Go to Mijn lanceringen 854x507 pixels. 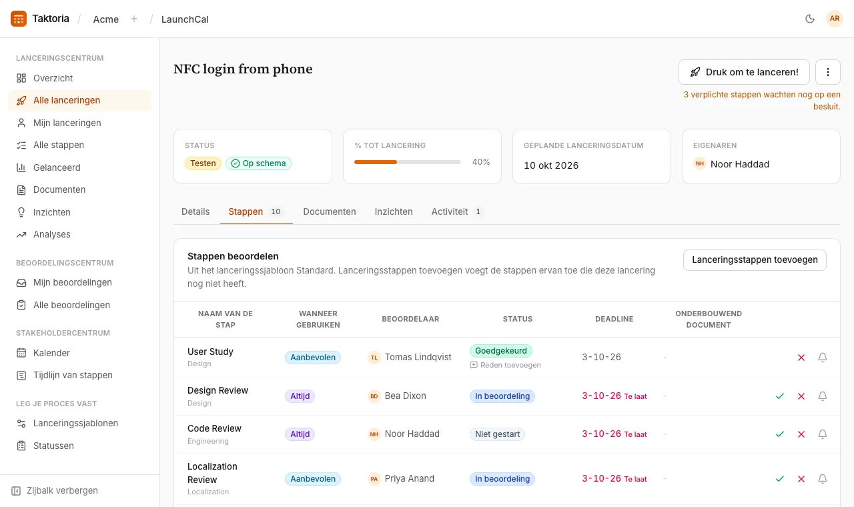(79, 123)
